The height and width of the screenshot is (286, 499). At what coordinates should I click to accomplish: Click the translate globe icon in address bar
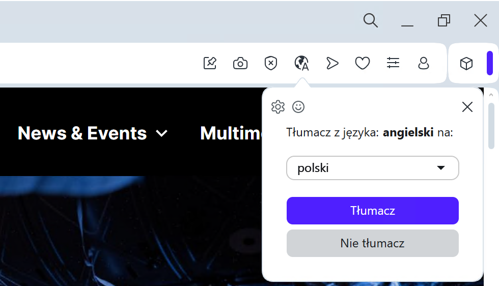(301, 63)
